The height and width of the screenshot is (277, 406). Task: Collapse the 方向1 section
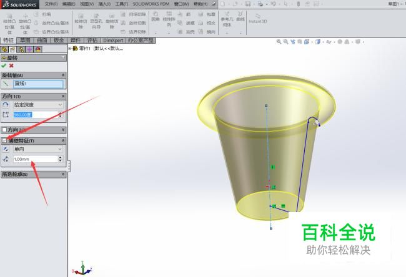[x=63, y=96]
